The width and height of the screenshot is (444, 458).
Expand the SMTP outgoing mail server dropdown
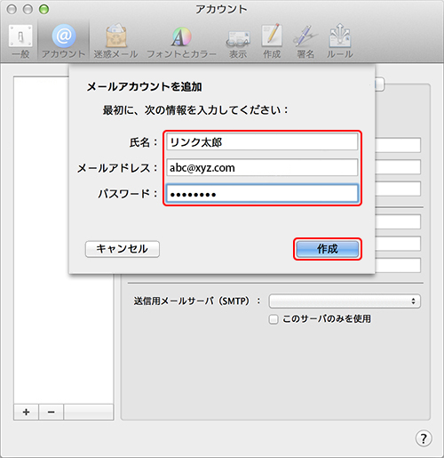(345, 301)
